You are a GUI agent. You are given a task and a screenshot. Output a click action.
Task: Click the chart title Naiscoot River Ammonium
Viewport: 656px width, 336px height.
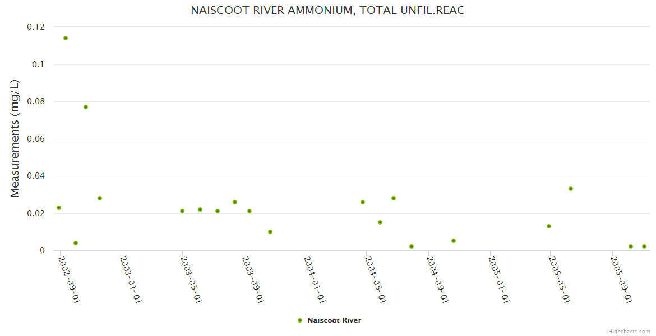point(328,11)
